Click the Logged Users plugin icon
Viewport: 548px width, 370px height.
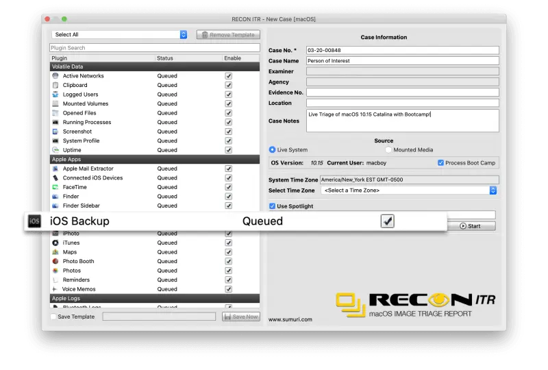[55, 95]
